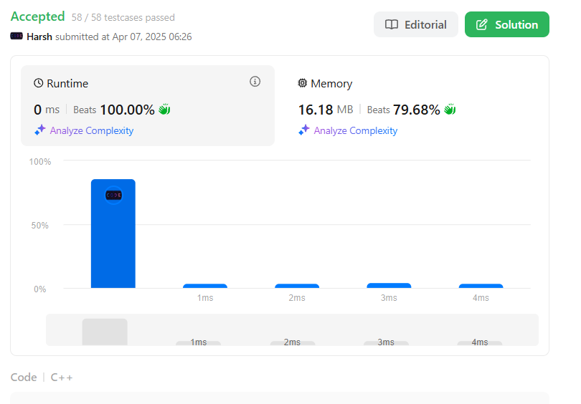Select the 1ms bar in chart
The height and width of the screenshot is (404, 581).
(x=205, y=286)
